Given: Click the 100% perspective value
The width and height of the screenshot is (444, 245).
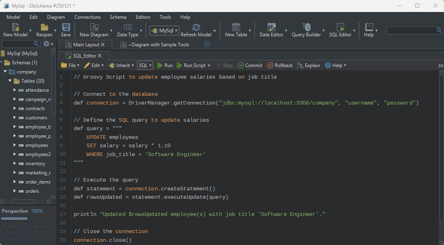Looking at the screenshot, I should pyautogui.click(x=37, y=211).
